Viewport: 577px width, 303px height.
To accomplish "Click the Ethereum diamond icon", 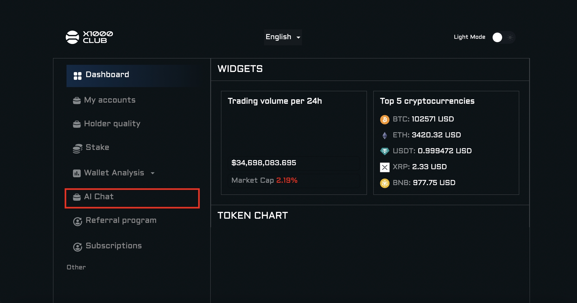I will click(x=385, y=135).
